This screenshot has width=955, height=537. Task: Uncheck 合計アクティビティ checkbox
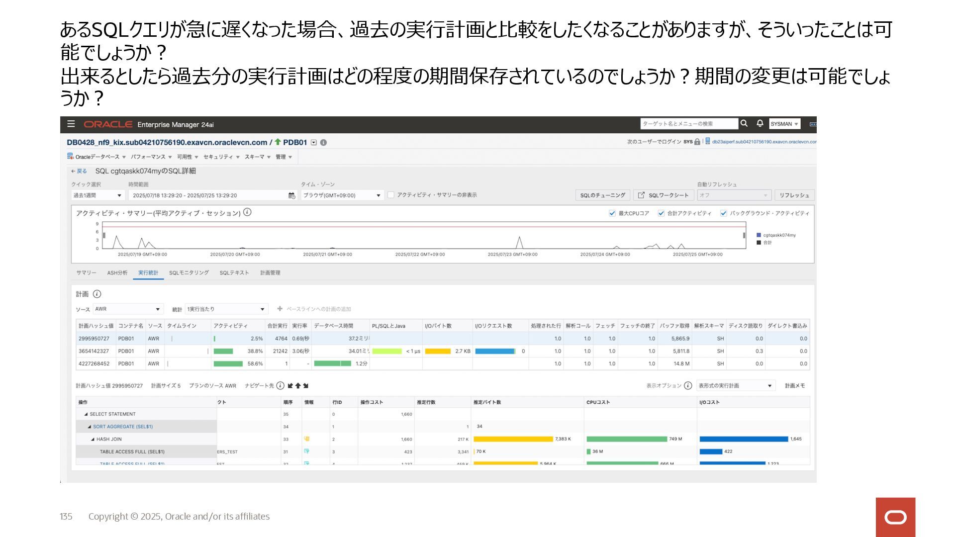[x=661, y=213]
